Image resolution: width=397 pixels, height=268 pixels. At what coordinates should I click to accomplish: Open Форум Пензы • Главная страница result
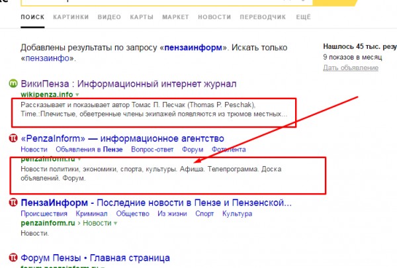click(x=95, y=258)
